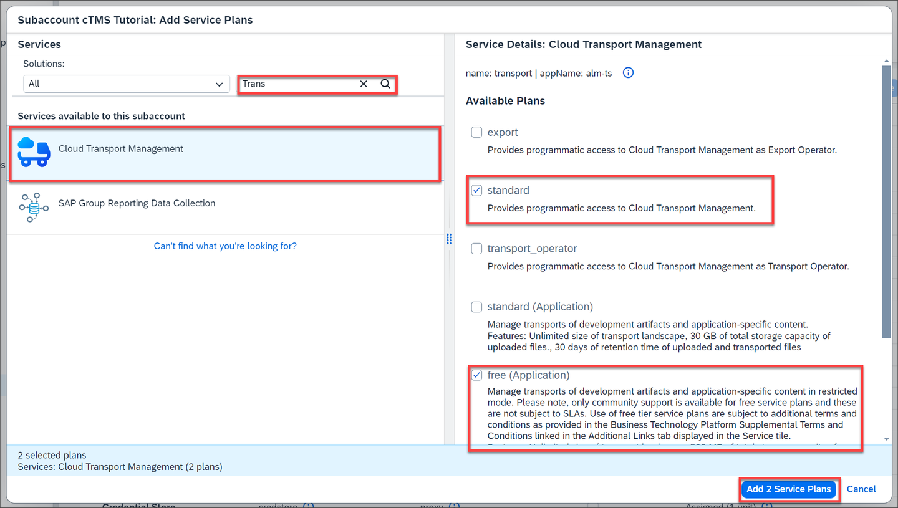Check the standard (Application) plan checkbox
Viewport: 898px width, 508px height.
(x=477, y=307)
